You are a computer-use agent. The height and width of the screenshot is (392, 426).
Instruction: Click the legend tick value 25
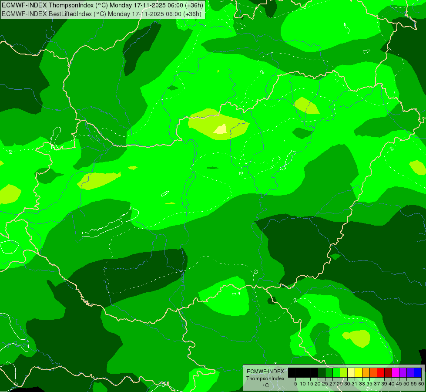point(325,384)
